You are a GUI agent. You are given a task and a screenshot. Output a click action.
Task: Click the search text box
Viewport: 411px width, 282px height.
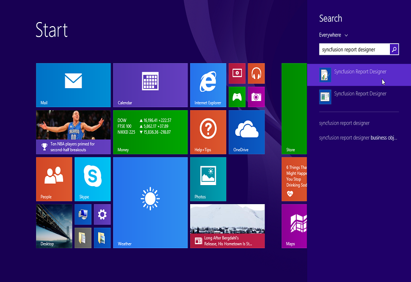(x=353, y=50)
